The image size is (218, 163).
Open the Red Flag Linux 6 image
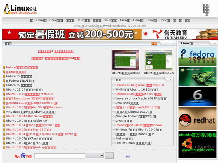[x=197, y=97]
